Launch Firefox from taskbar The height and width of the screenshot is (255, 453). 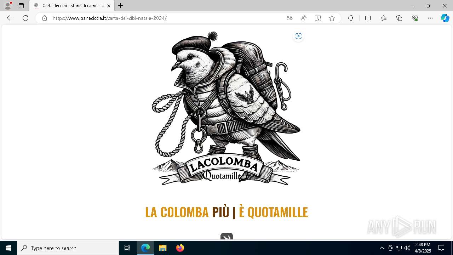(180, 248)
